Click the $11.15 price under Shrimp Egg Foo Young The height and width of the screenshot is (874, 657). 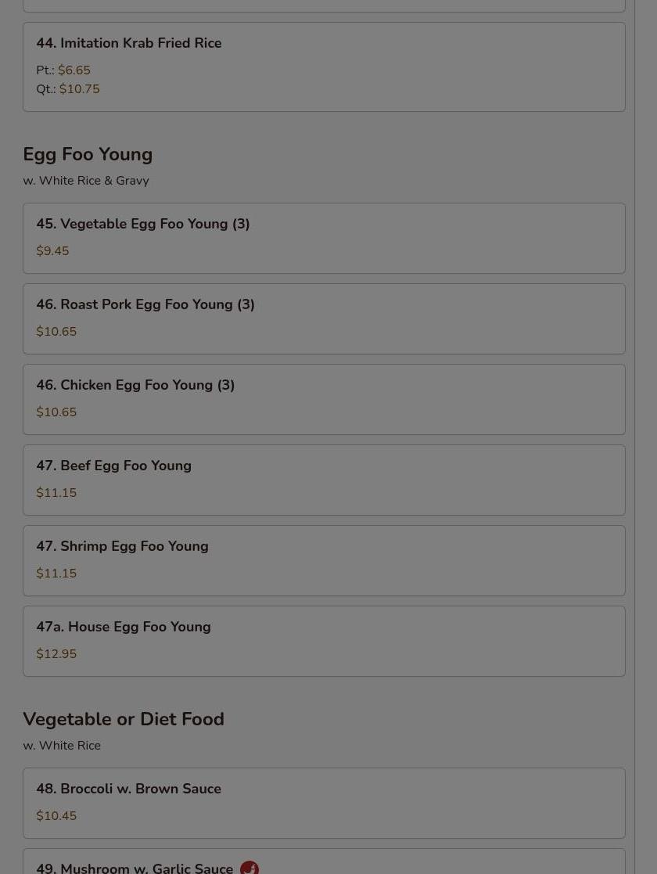tap(56, 574)
